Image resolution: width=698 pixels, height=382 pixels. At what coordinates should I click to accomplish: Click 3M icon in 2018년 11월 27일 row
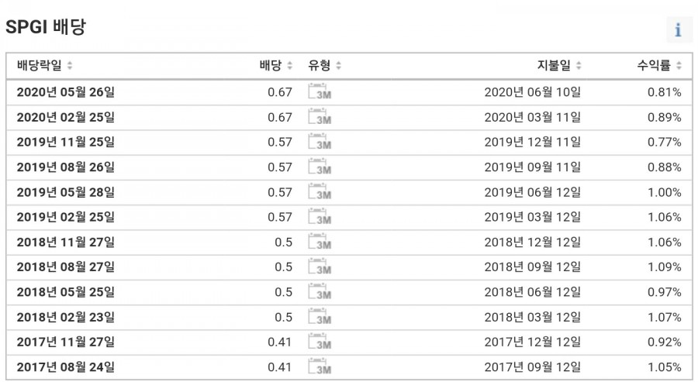pos(320,242)
